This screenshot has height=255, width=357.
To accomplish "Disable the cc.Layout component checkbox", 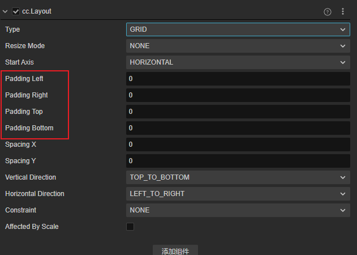I will point(15,11).
